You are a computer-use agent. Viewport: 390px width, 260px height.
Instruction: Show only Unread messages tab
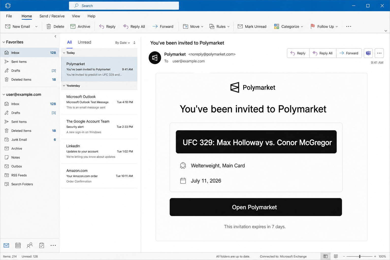click(84, 42)
